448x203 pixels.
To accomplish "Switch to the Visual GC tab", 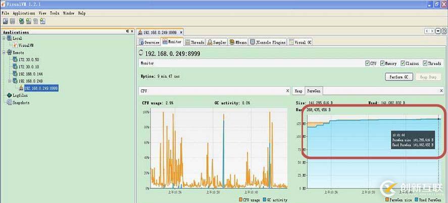I will pos(300,42).
